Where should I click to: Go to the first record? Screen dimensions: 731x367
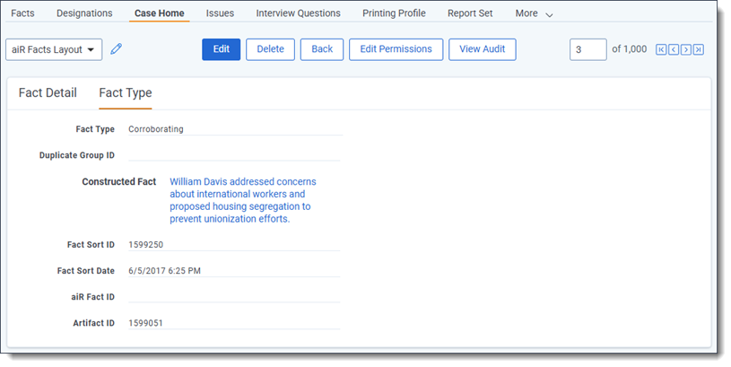pos(661,49)
